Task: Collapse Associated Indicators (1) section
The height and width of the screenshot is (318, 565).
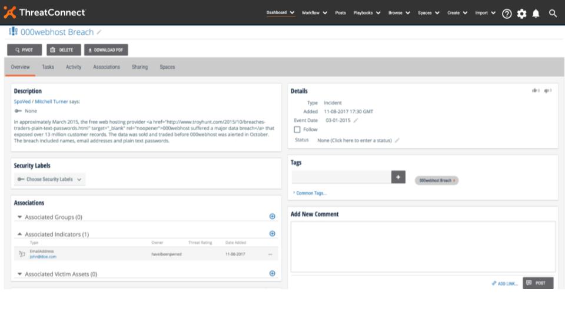Action: point(19,234)
